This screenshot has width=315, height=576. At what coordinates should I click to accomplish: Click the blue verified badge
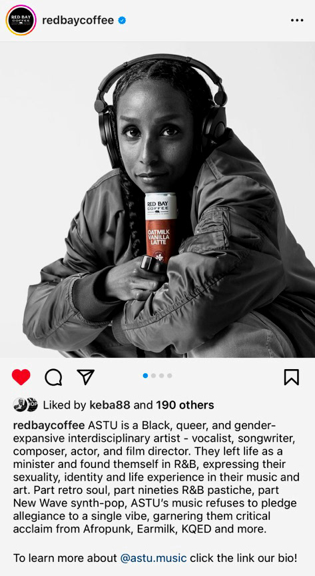[122, 21]
